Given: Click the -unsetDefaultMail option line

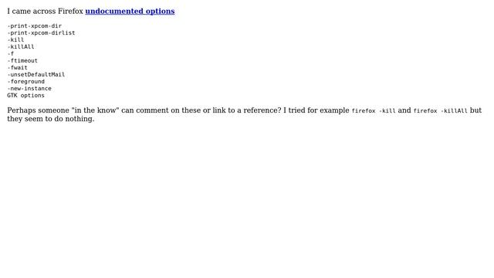Looking at the screenshot, I should click(x=36, y=74).
